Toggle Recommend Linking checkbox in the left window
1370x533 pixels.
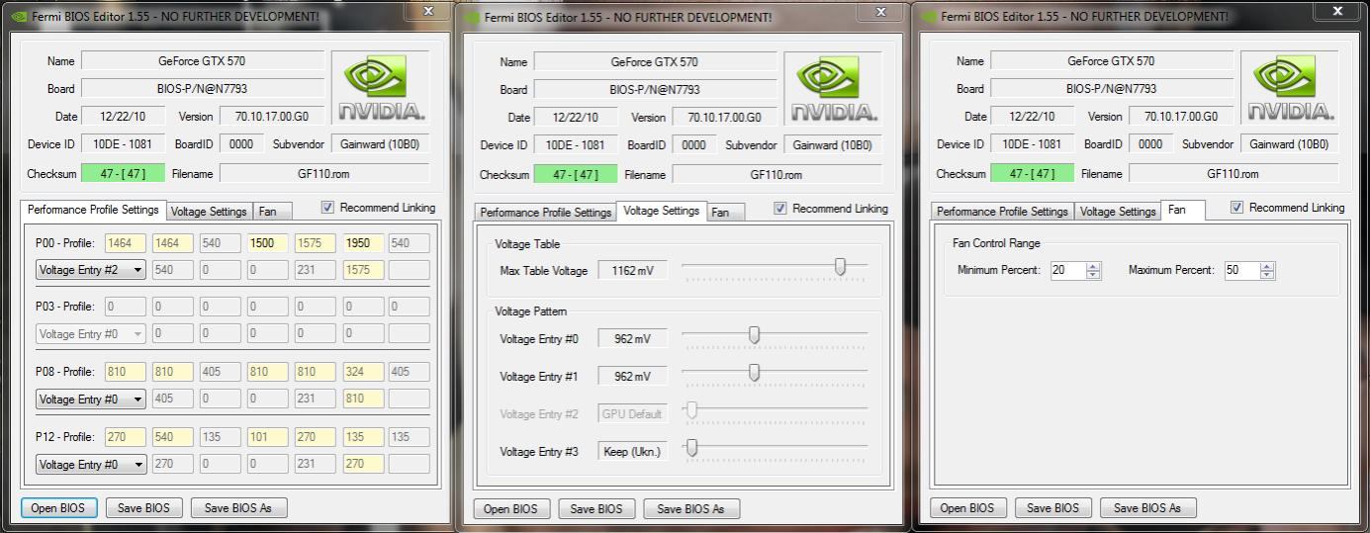coord(327,208)
